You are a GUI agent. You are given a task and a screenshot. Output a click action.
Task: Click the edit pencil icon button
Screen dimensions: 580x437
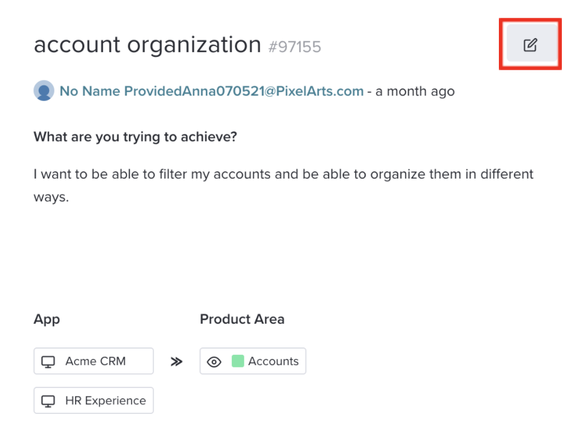[531, 44]
